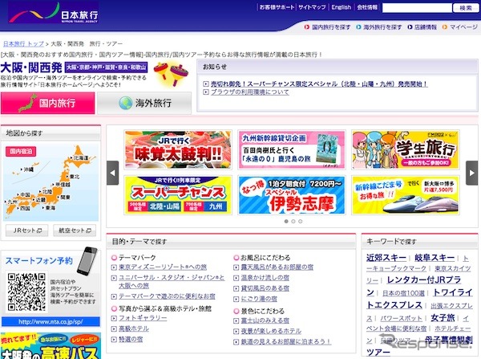
Task: Select the 海外旅行 globe tab
Action: click(144, 103)
